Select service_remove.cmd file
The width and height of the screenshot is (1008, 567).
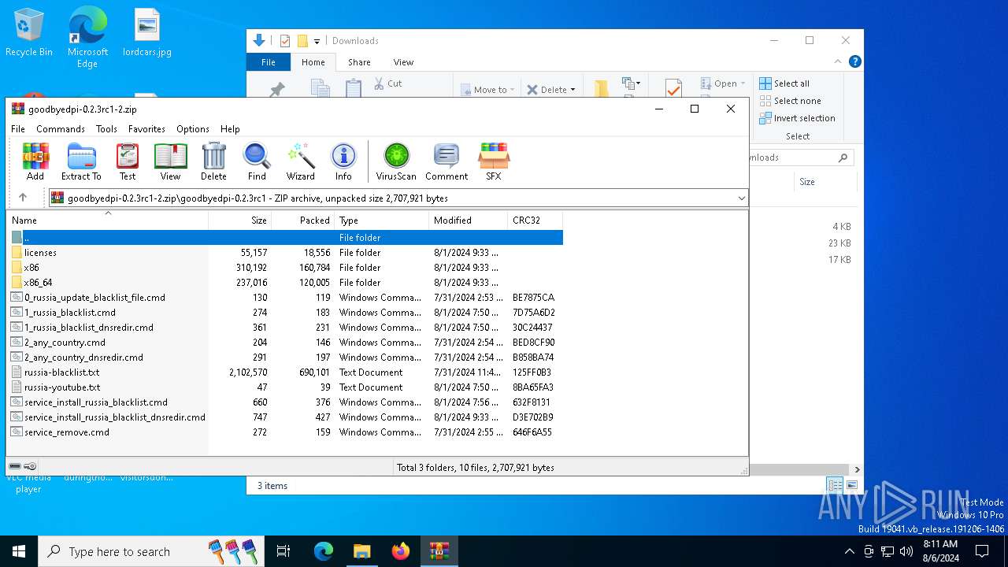[x=285, y=432]
